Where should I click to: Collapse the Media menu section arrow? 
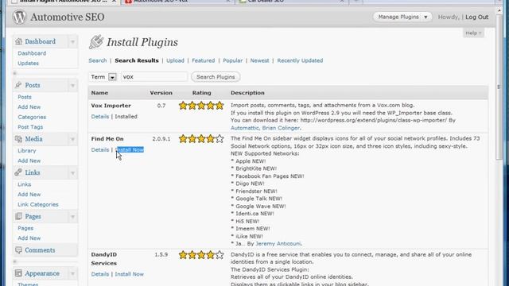[x=72, y=140]
